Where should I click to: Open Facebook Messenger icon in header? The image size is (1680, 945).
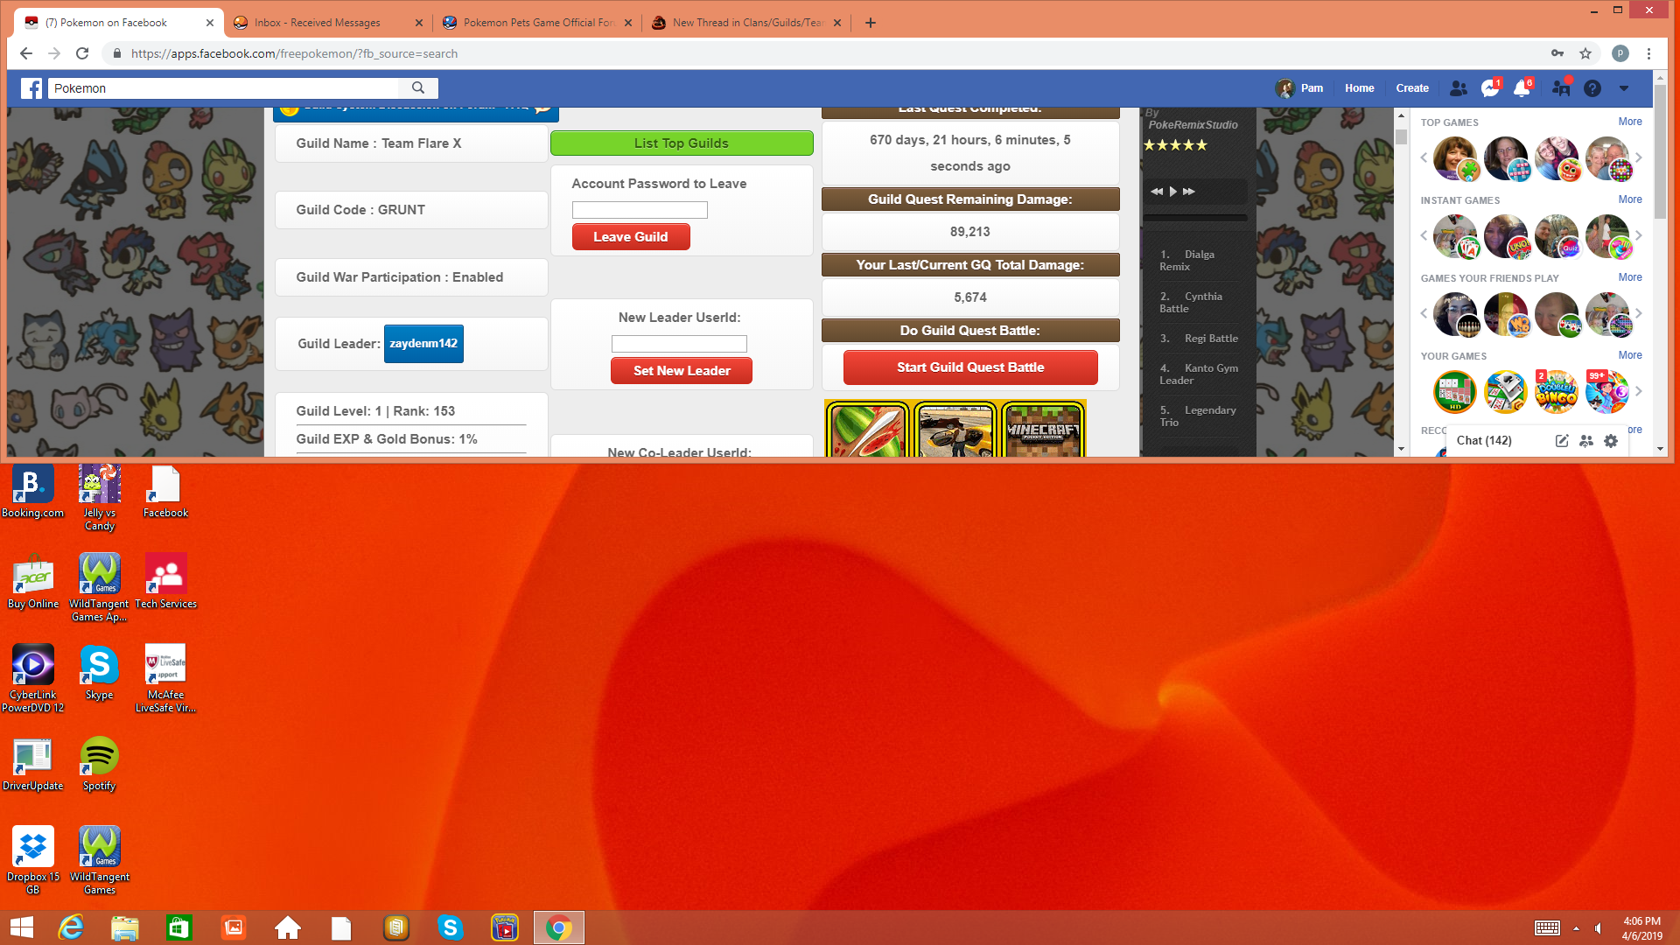[x=1489, y=88]
